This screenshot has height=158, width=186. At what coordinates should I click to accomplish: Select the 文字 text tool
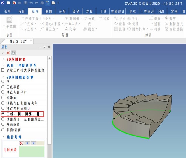(x=70, y=29)
